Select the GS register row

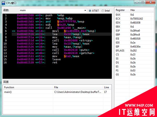[134, 75]
